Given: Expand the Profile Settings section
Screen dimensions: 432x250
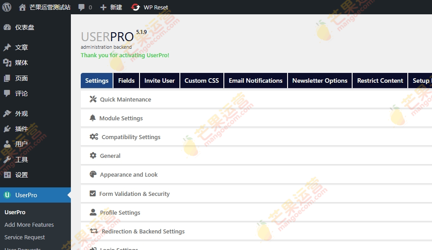Looking at the screenshot, I should tap(256, 212).
